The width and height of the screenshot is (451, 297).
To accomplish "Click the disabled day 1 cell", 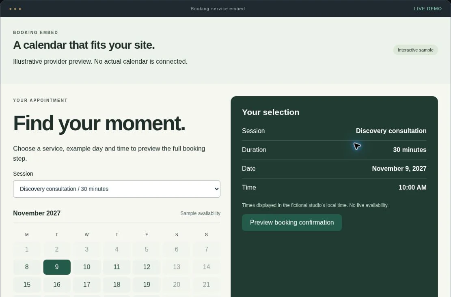I will pos(27,249).
